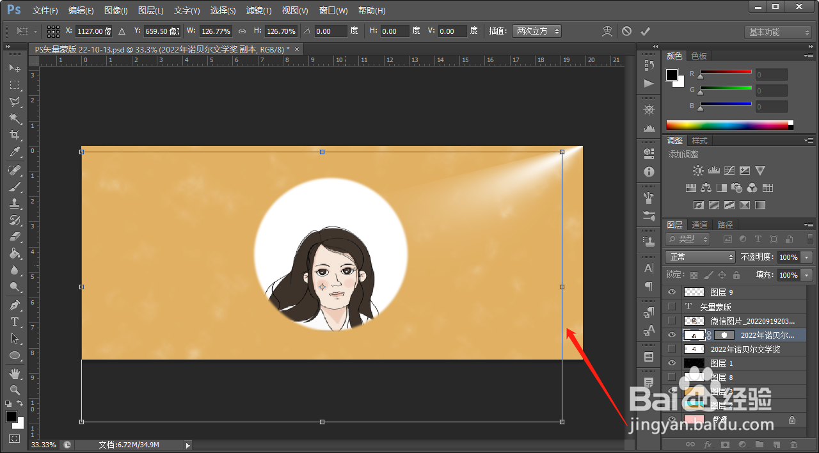Select the Move tool
Screen dimensions: 819x453
pos(15,68)
